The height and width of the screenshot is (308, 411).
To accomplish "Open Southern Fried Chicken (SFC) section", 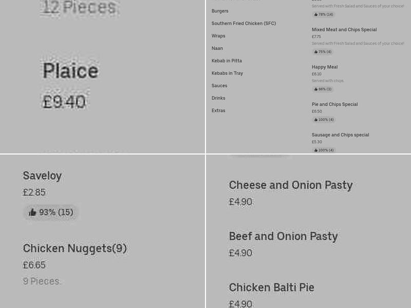I will click(244, 23).
